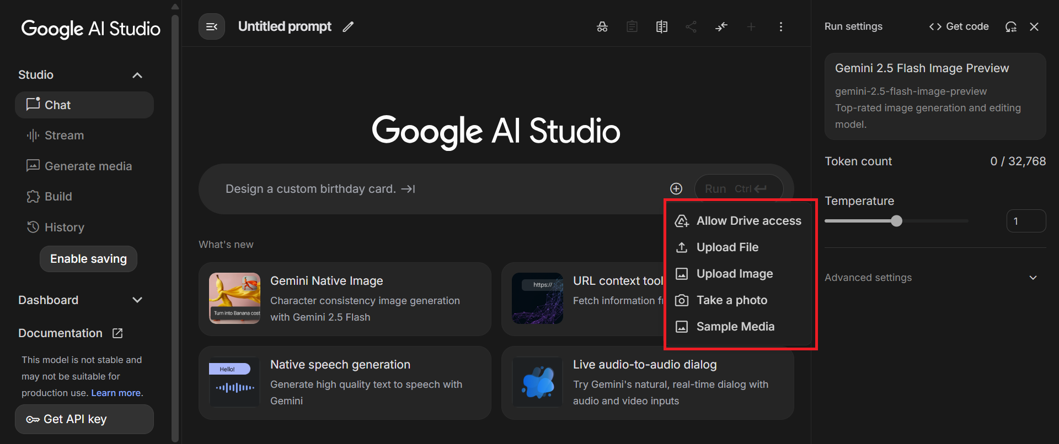
Task: Open the system instructions clipboard icon
Action: pyautogui.click(x=632, y=26)
